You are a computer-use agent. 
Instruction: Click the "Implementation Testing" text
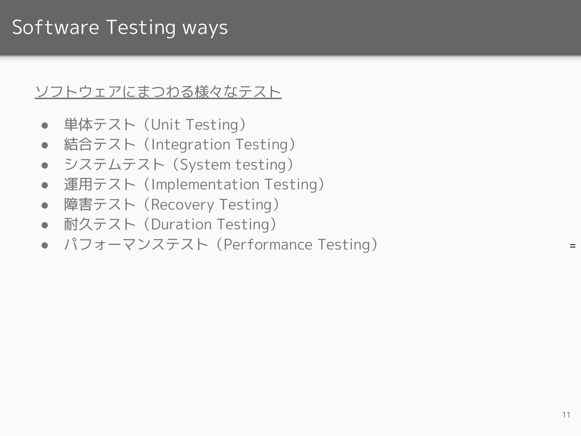tap(234, 184)
